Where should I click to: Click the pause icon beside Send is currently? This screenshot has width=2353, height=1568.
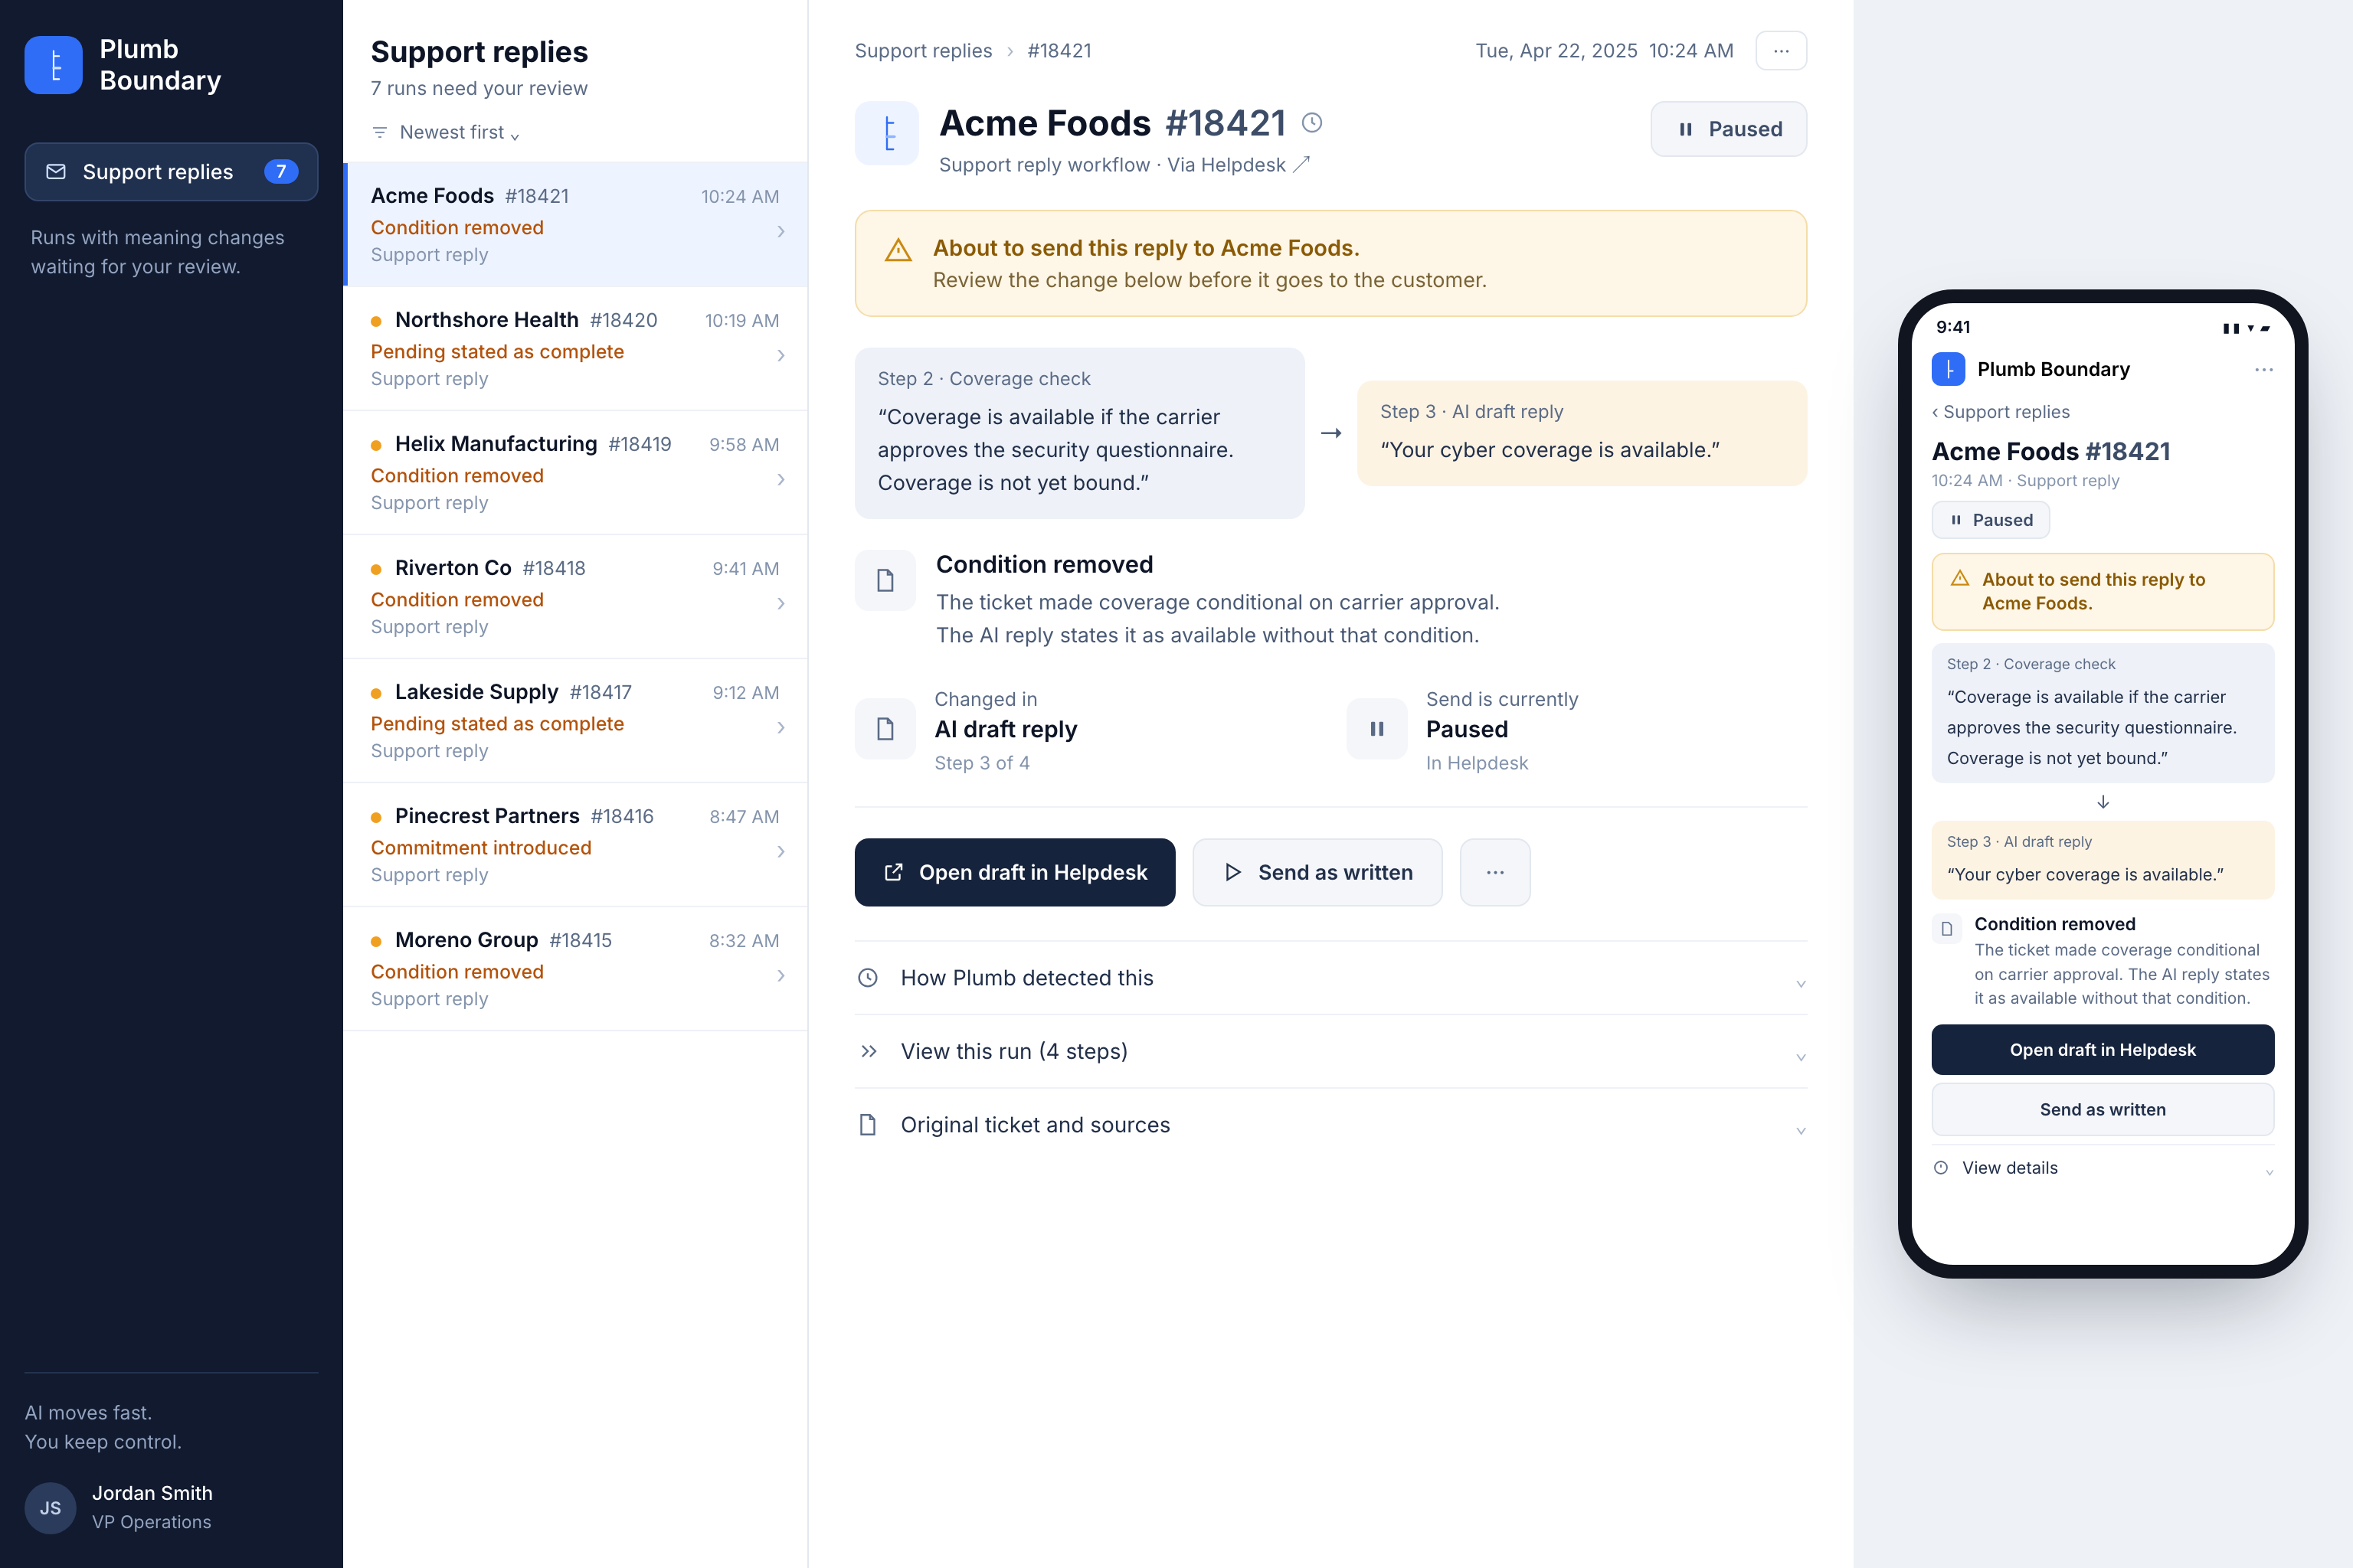(x=1376, y=729)
